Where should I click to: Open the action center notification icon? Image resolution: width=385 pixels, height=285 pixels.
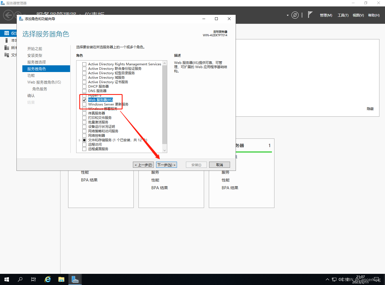pos(377,279)
